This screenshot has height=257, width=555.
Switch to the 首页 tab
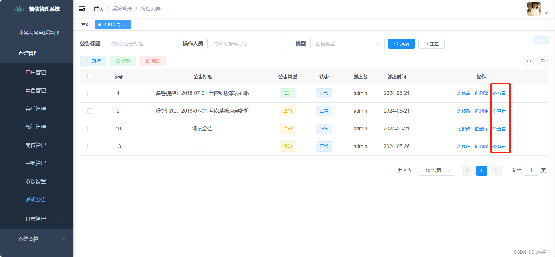point(86,25)
